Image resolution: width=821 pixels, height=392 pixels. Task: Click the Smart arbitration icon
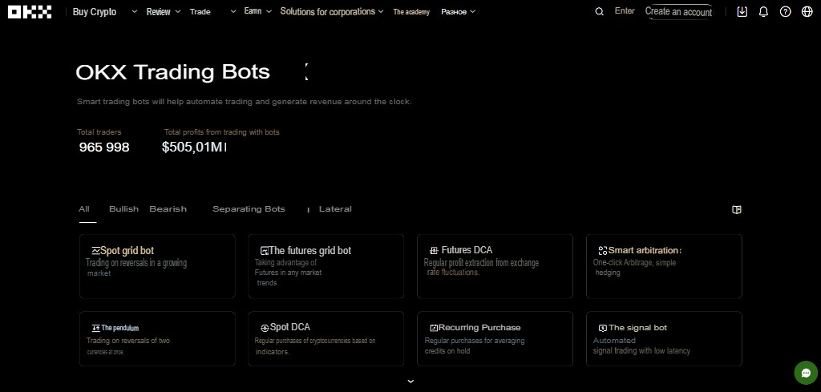(603, 251)
